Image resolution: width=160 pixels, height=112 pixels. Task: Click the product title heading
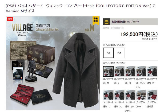coord(80,8)
